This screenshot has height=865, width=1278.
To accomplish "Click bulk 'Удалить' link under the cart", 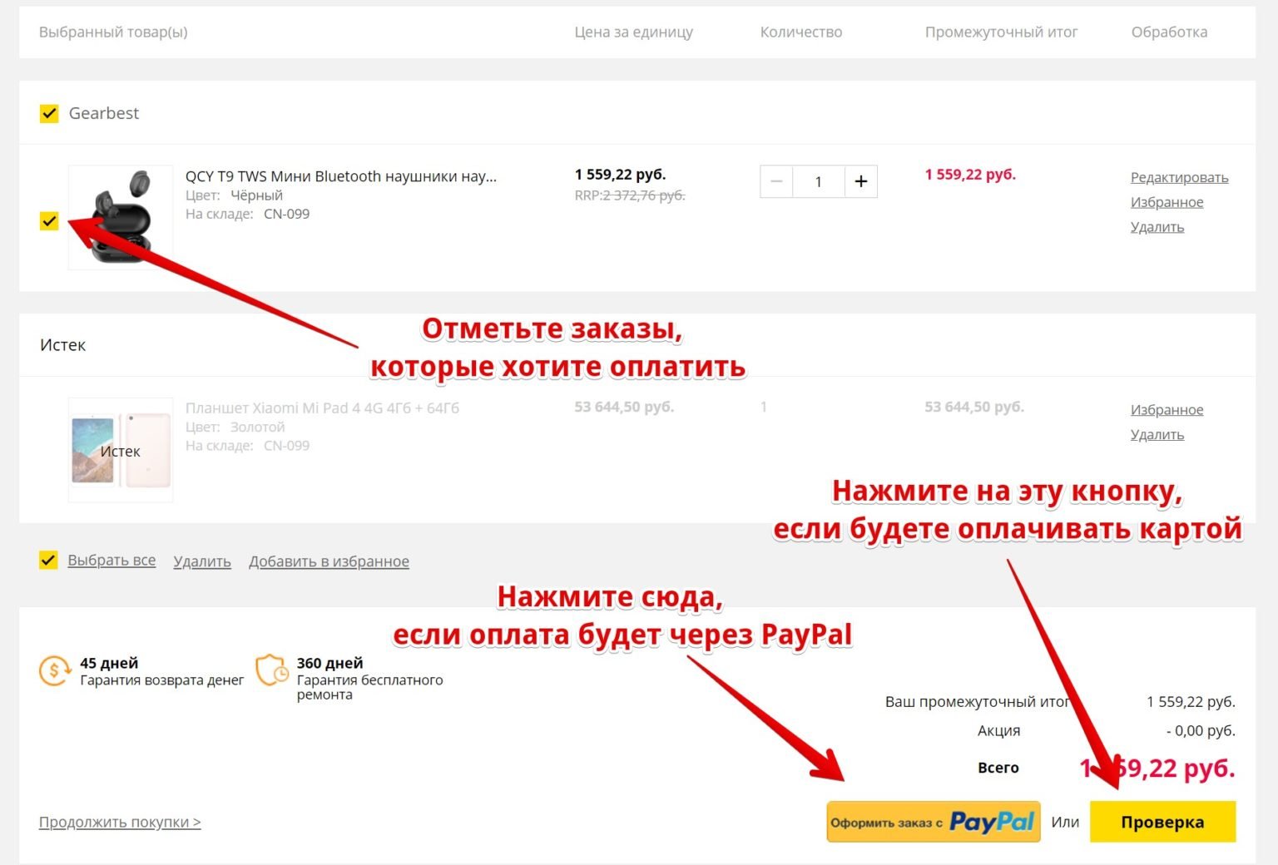I will pyautogui.click(x=202, y=561).
